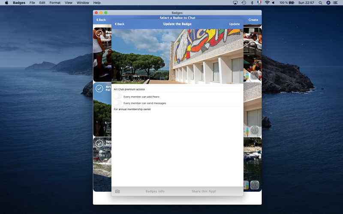
Task: Open settings icon on the yacht harbor badge card
Action: point(255,185)
